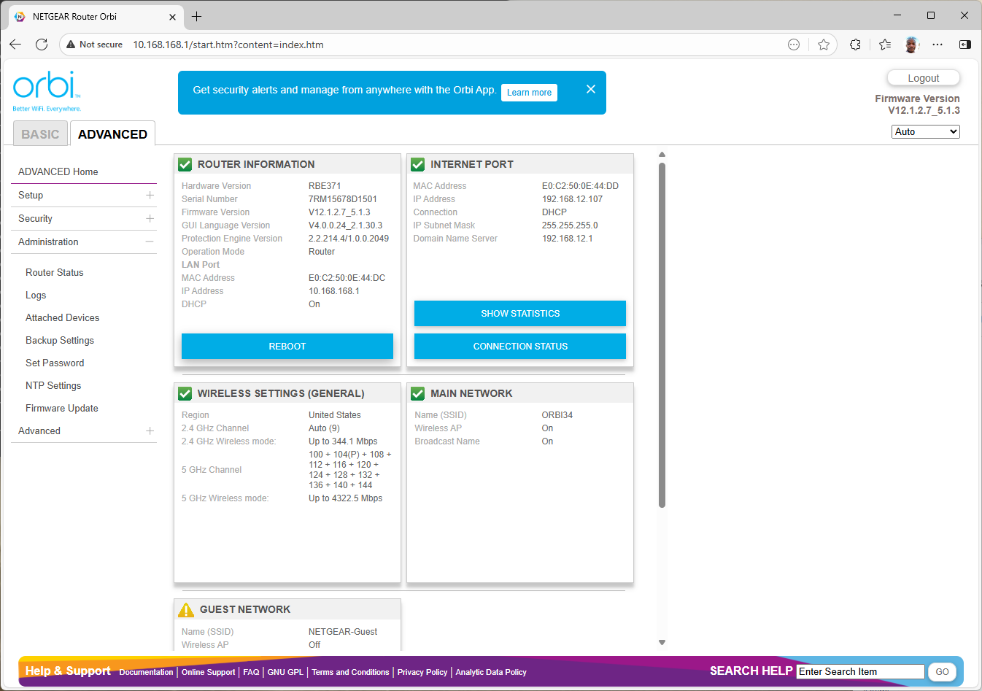
Task: Open the Auto language dropdown
Action: (x=926, y=131)
